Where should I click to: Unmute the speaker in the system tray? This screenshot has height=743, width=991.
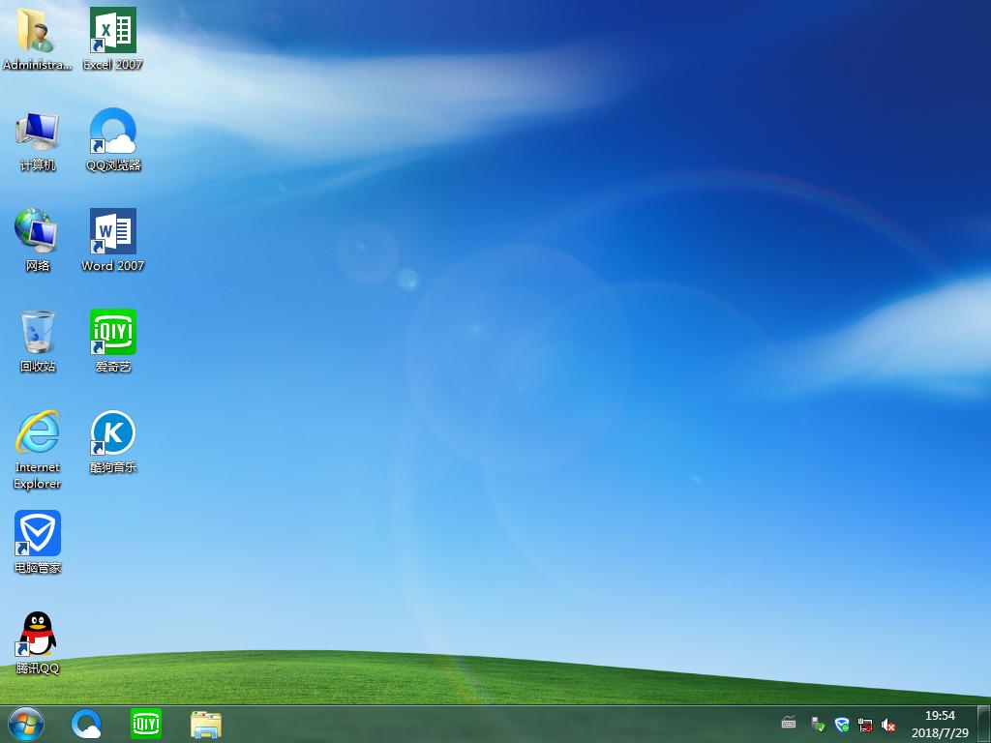click(x=888, y=724)
